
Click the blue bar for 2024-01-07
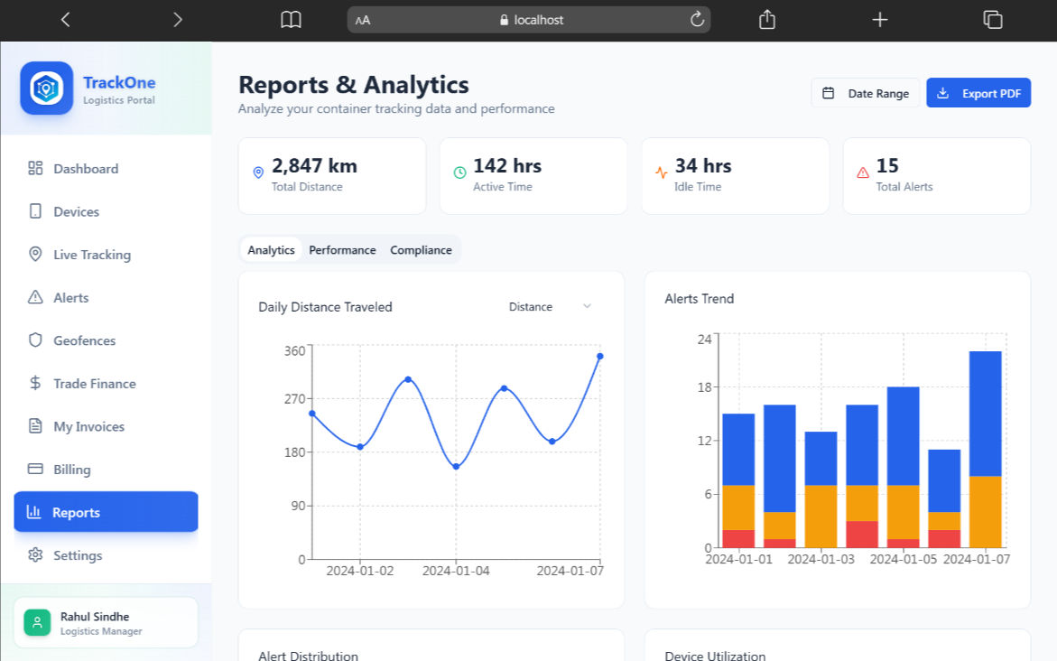985,413
